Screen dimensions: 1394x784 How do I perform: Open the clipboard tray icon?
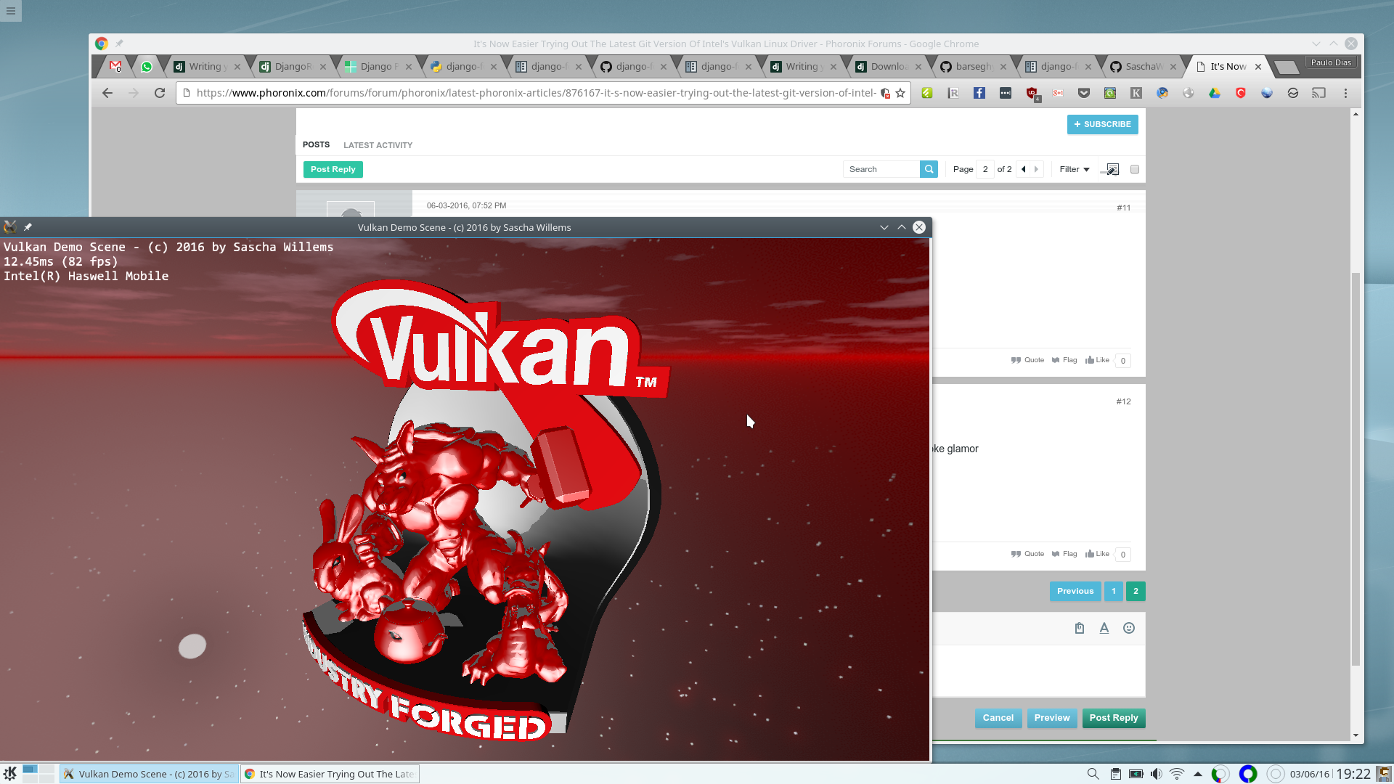(x=1115, y=774)
